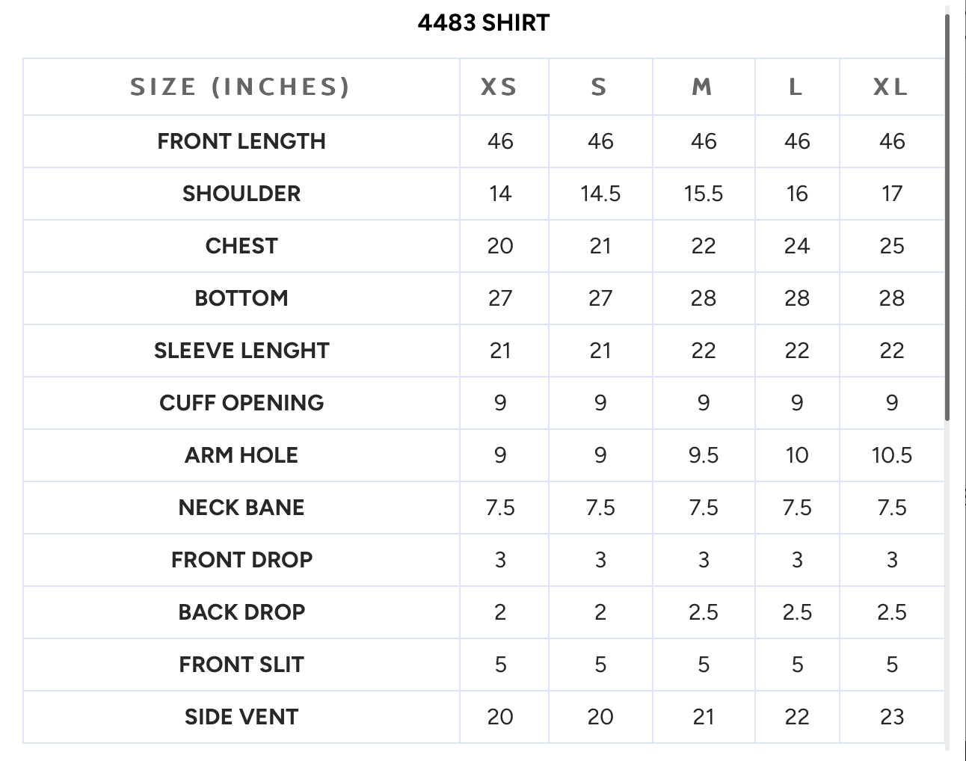Click the ARM HOLE row label
Screen dimensions: 966x761
(x=241, y=455)
